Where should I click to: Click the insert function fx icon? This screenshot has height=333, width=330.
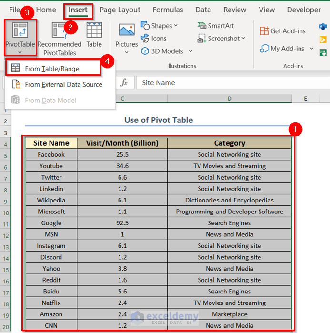click(x=124, y=83)
